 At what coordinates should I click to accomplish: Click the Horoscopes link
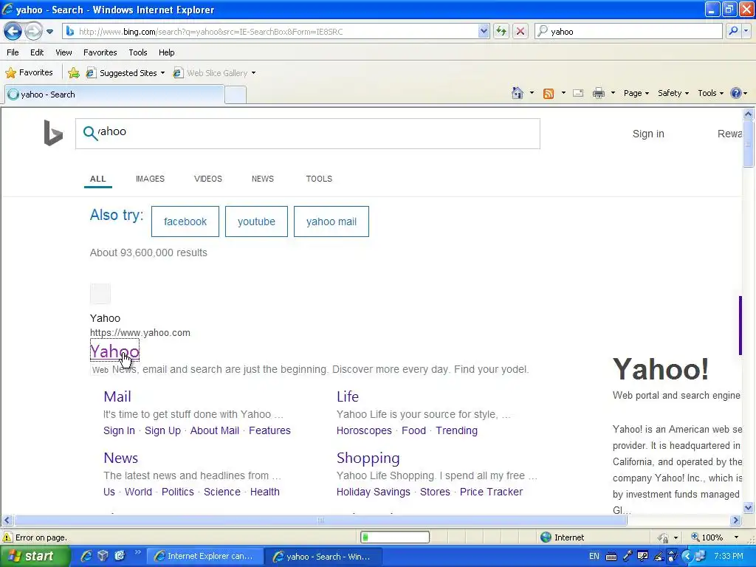click(364, 430)
